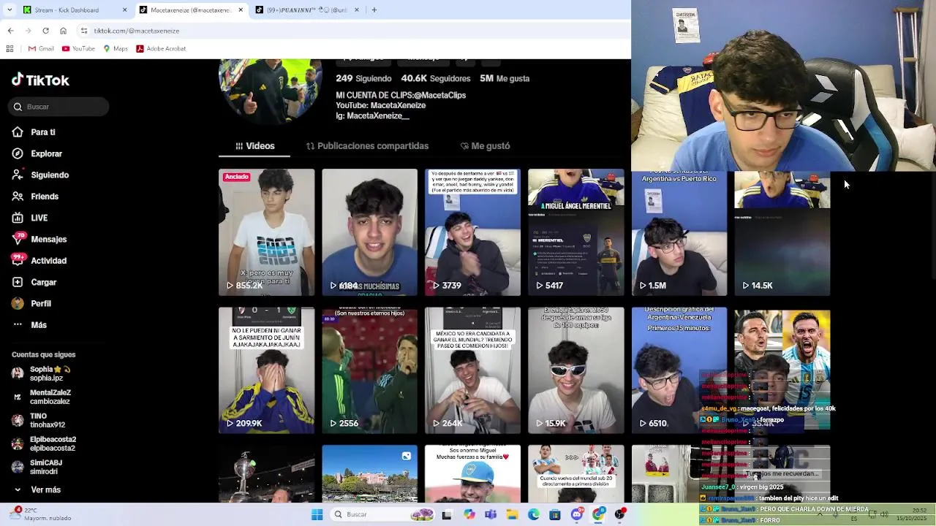This screenshot has width=936, height=526.
Task: Open Microsoft Store from the taskbar
Action: 555,514
